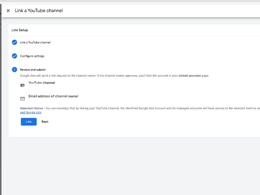Click the bold 'Important Notice' label
260x195 pixels.
[x=32, y=108]
